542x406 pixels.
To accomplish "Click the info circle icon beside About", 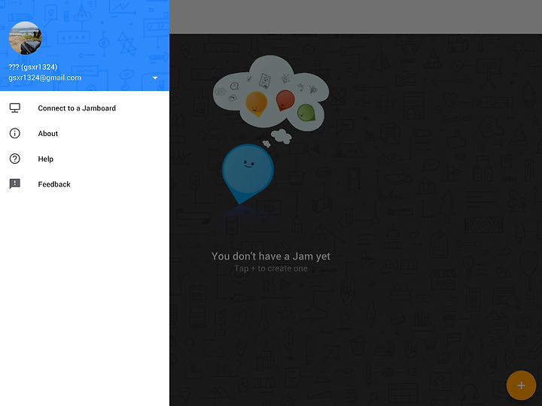I will tap(15, 133).
